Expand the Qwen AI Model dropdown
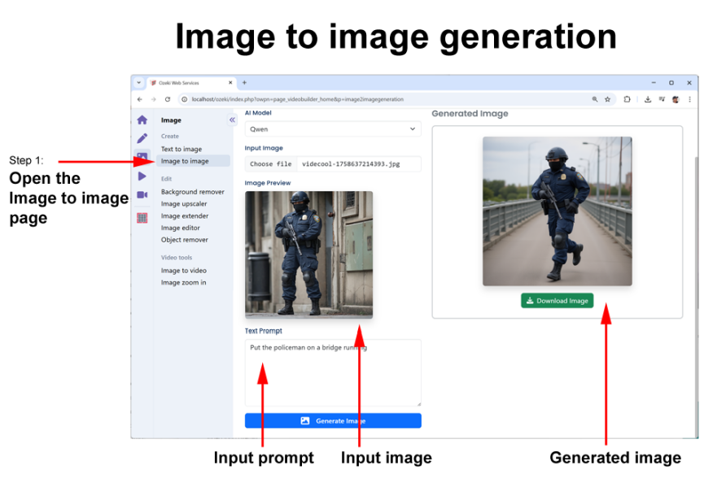The height and width of the screenshot is (496, 726). [x=333, y=128]
